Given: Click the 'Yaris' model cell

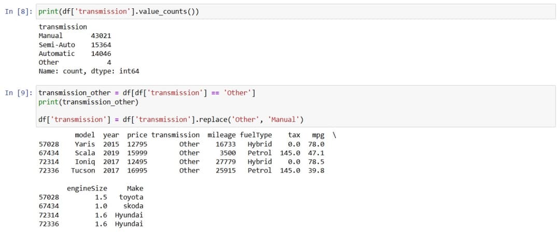Looking at the screenshot, I should coord(85,144).
